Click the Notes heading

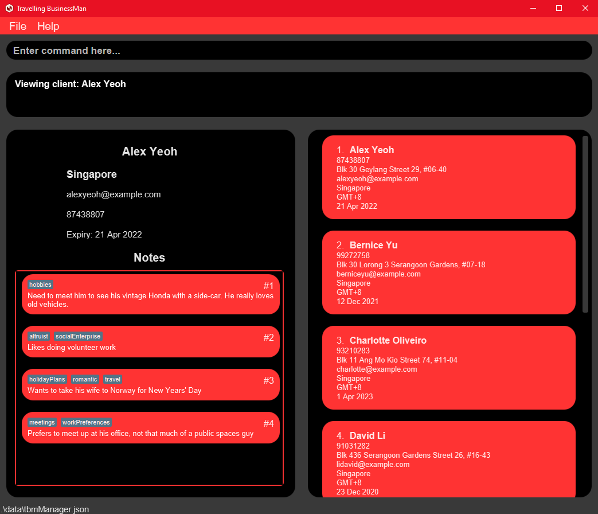150,258
